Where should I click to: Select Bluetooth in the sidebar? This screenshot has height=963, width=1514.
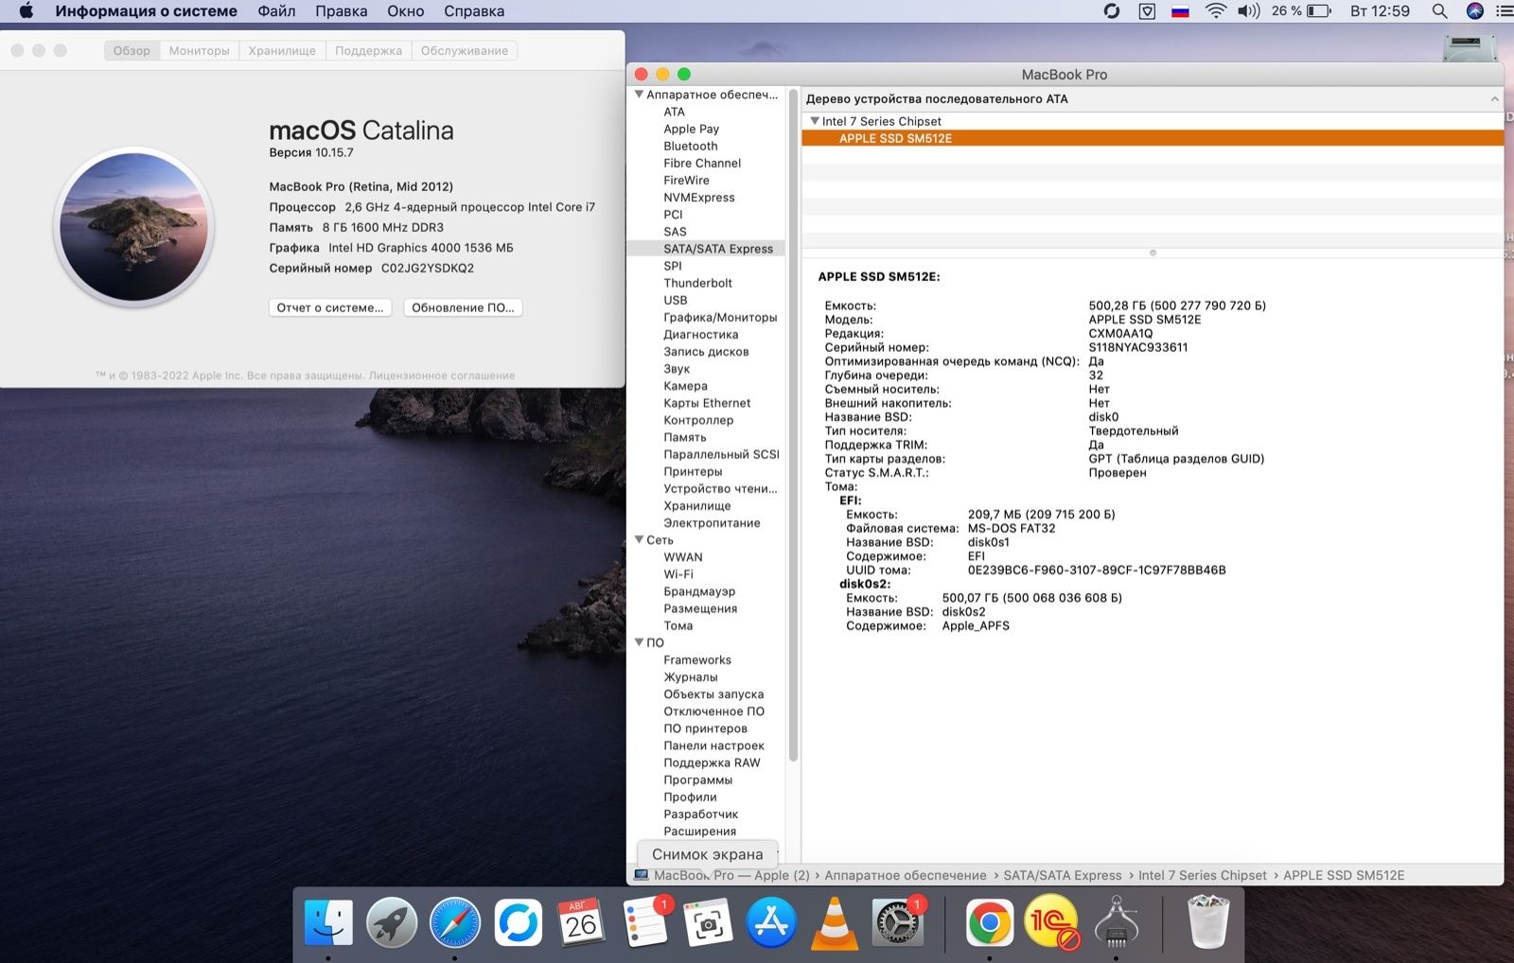(691, 146)
